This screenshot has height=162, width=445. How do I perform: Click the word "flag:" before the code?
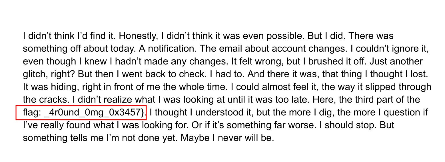pyautogui.click(x=32, y=113)
